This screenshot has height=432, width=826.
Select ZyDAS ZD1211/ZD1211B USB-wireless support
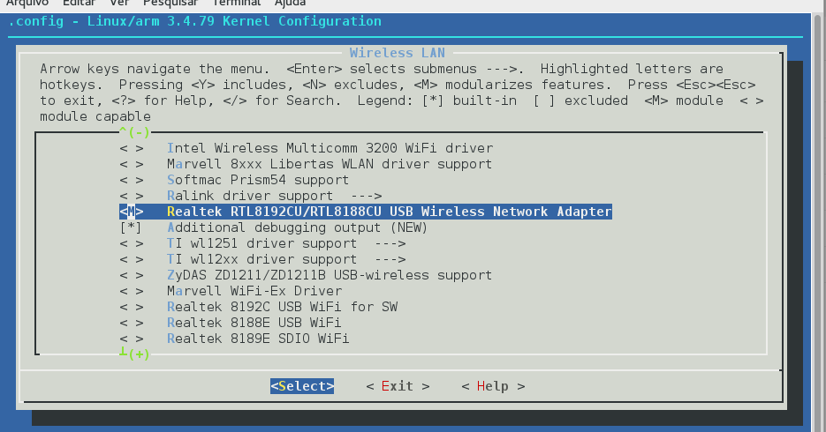point(330,275)
